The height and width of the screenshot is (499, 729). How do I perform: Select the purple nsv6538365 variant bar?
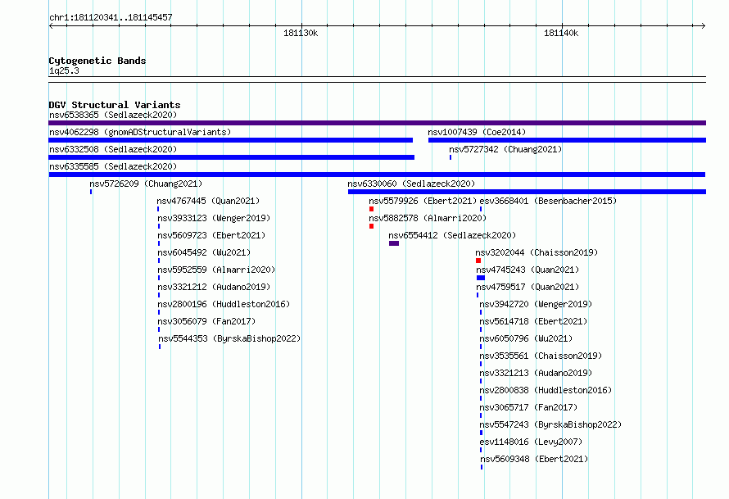click(x=377, y=123)
